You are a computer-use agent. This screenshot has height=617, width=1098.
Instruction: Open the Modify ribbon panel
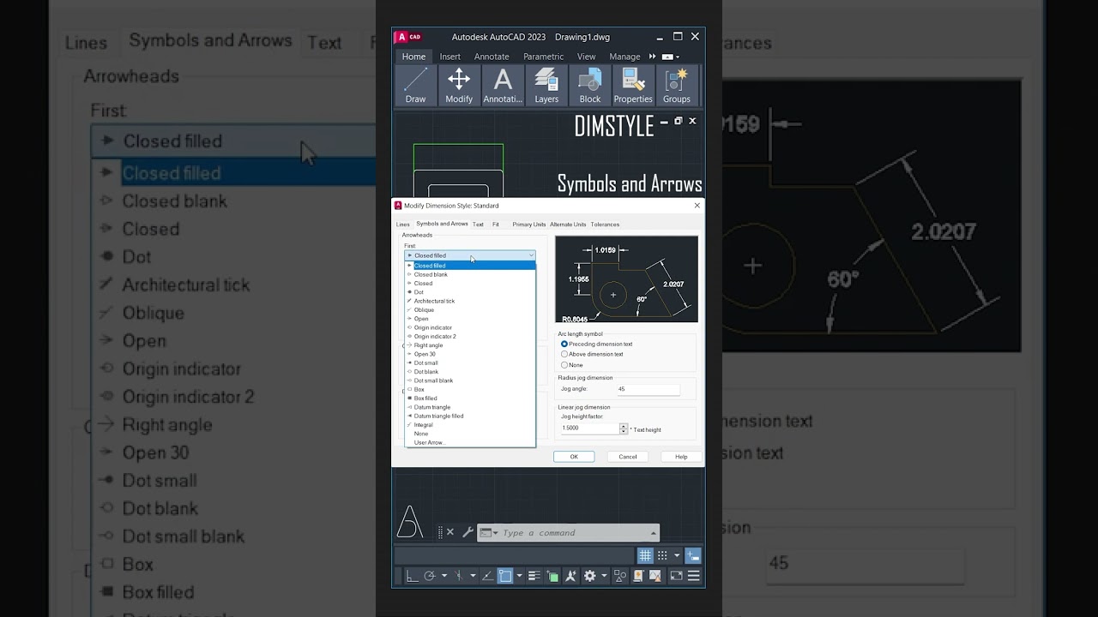pyautogui.click(x=459, y=86)
